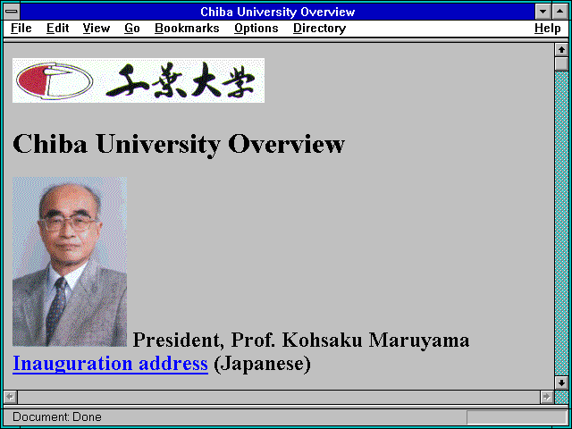Open the window control menu box
Screen dimensions: 572x429
[12, 12]
